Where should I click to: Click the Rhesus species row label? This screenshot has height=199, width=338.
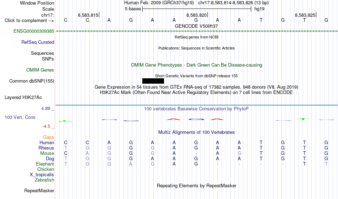[x=46, y=148]
